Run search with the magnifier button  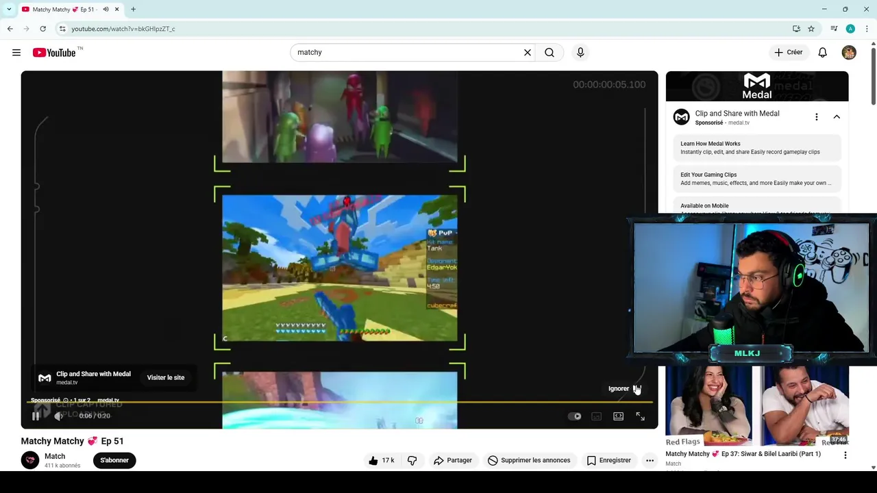pyautogui.click(x=549, y=52)
